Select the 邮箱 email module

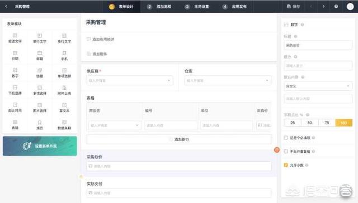click(x=40, y=56)
